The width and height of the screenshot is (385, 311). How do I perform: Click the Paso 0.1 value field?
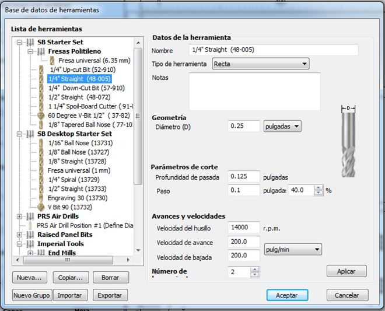pyautogui.click(x=244, y=190)
